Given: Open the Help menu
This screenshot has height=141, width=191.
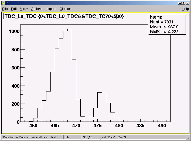Looking at the screenshot, I should [185, 9].
